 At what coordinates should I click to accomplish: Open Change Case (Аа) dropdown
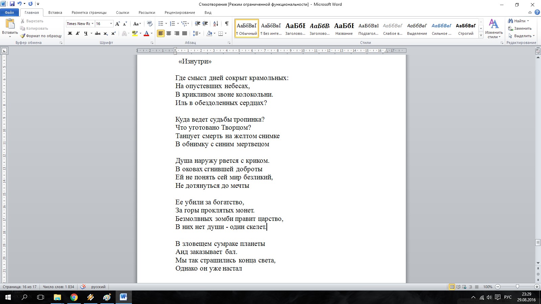tap(137, 24)
